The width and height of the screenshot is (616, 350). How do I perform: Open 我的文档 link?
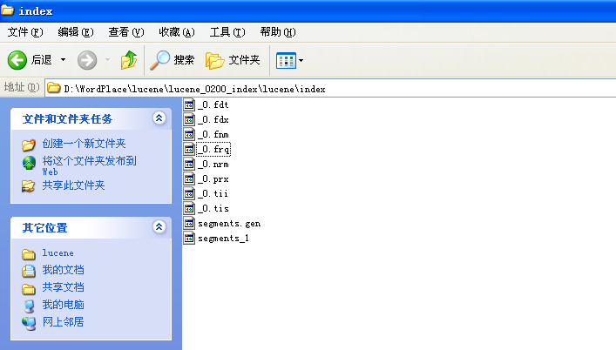point(63,270)
